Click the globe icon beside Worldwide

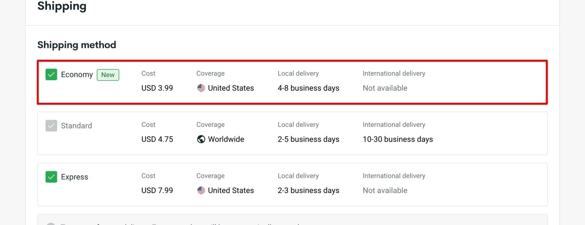(x=201, y=139)
